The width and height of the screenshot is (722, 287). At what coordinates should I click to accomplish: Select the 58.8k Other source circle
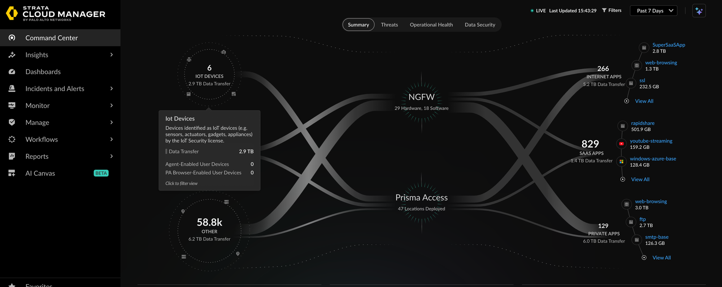coord(209,230)
